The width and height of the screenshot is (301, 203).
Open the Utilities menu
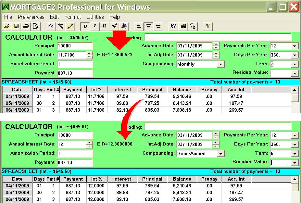[95, 17]
